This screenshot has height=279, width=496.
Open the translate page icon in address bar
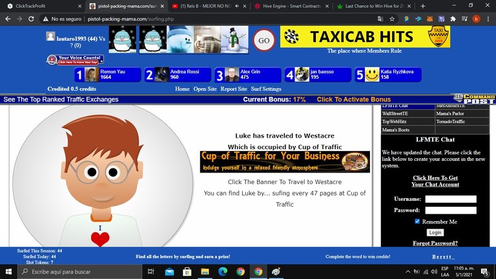point(380,19)
